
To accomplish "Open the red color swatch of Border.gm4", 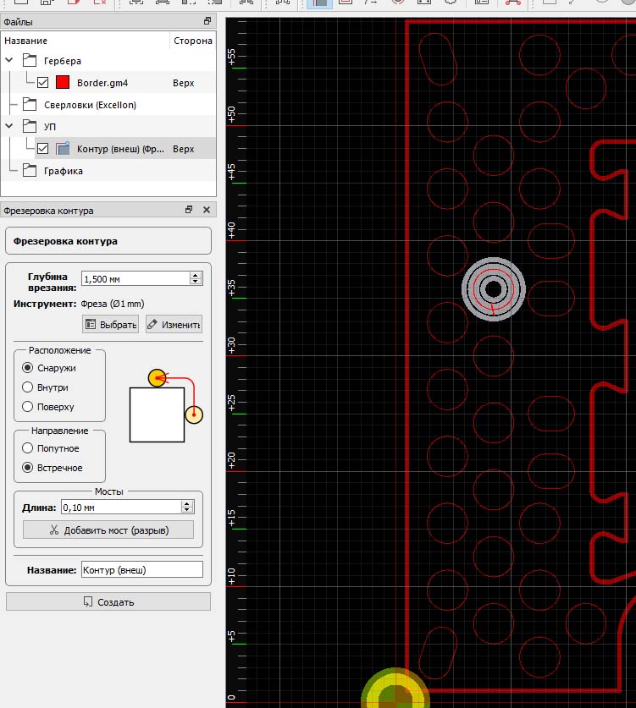I will pyautogui.click(x=63, y=82).
